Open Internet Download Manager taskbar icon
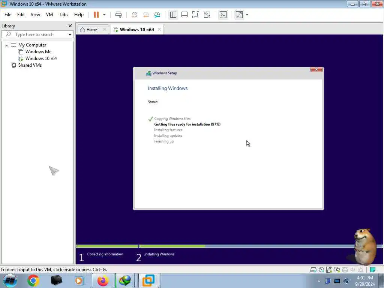384x288 pixels. point(125,280)
